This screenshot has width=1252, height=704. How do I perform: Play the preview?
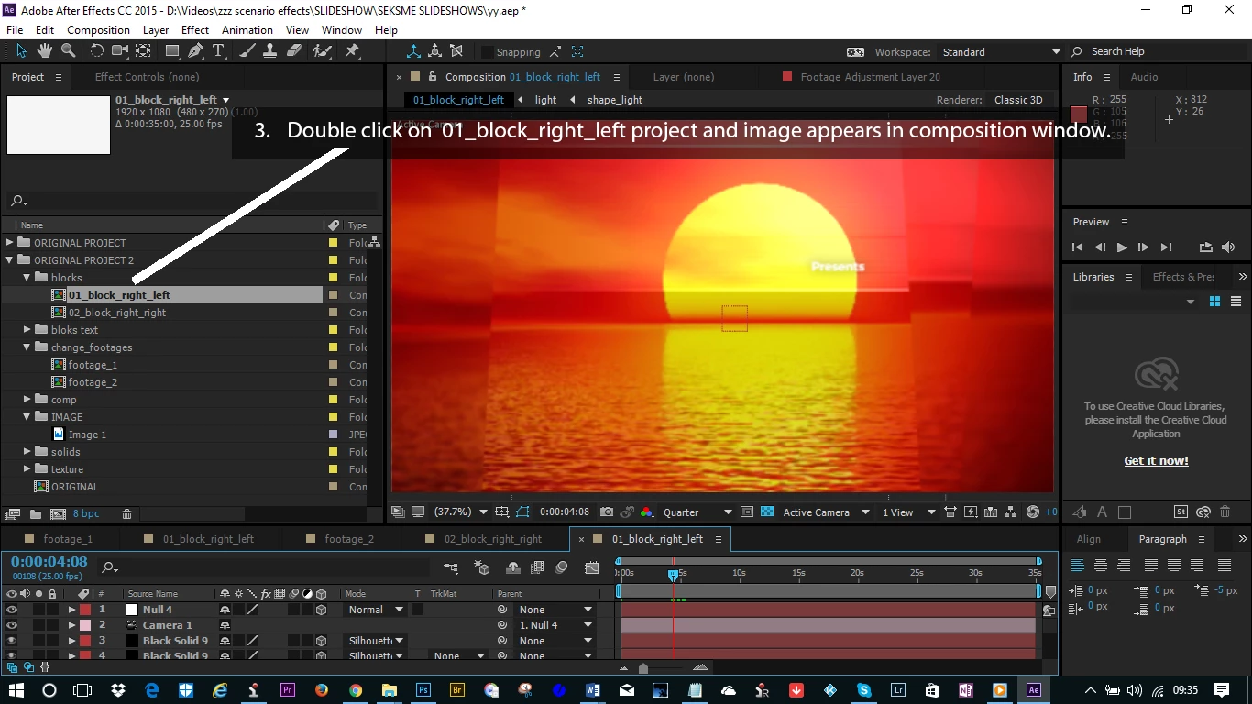(1122, 247)
